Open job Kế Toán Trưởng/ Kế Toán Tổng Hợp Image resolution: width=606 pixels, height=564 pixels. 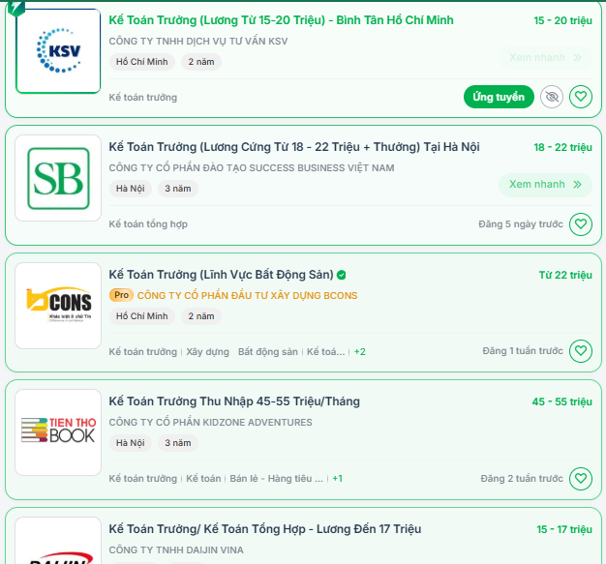[264, 528]
